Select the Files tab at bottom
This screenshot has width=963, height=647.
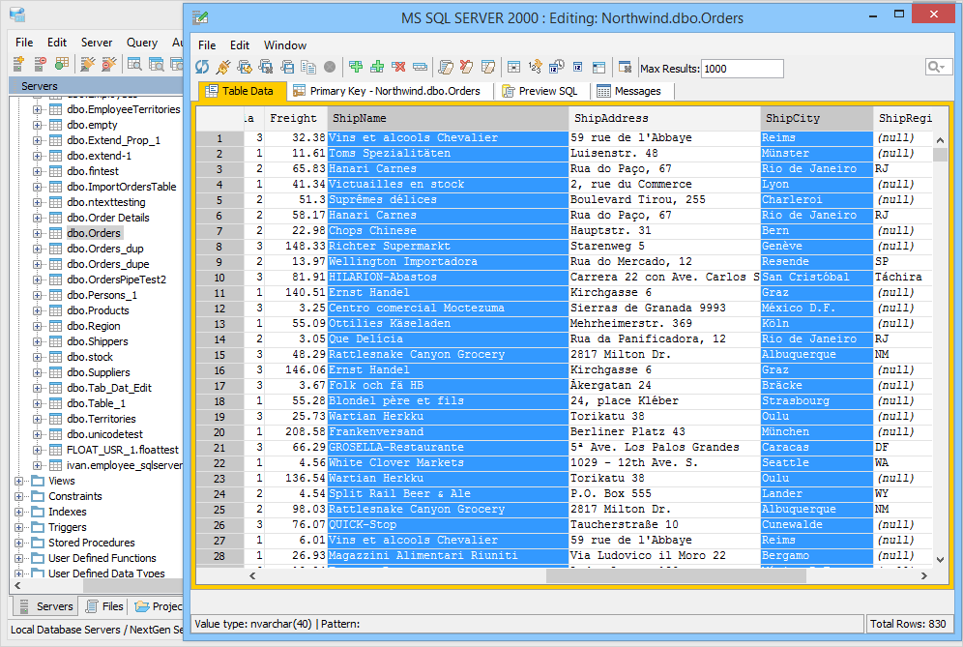104,606
